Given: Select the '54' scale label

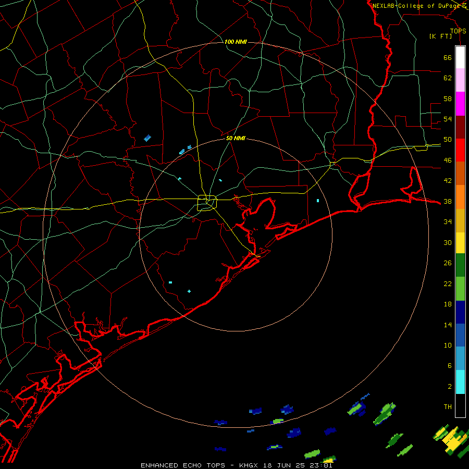Looking at the screenshot, I should pyautogui.click(x=448, y=119).
